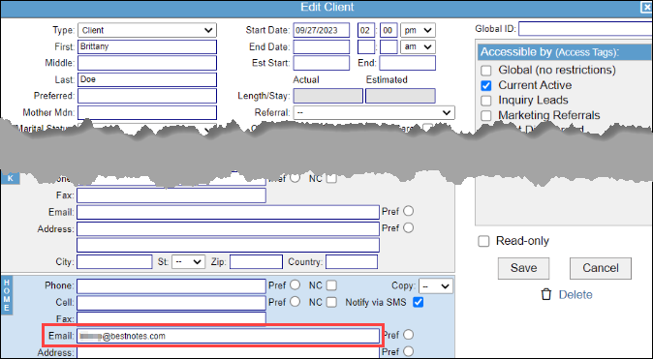The height and width of the screenshot is (359, 653).
Task: Click the City field
Action: (114, 262)
